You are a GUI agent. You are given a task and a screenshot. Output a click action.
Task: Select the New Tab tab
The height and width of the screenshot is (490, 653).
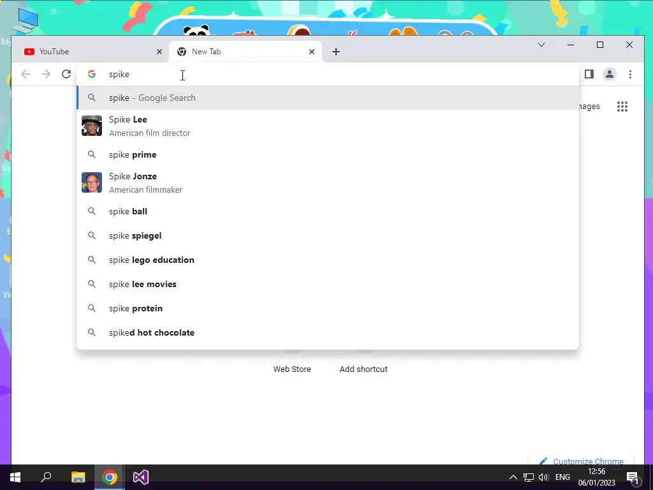(246, 52)
